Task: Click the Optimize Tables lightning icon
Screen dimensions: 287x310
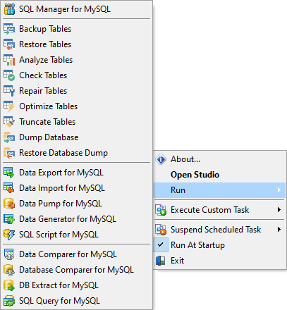Action: click(9, 106)
